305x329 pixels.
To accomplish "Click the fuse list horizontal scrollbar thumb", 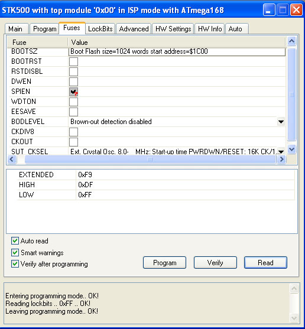I will click(x=150, y=159).
